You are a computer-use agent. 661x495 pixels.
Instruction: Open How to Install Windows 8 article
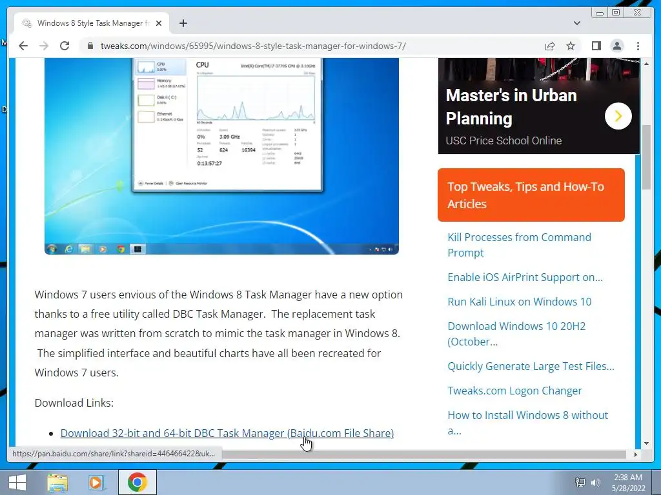click(527, 423)
